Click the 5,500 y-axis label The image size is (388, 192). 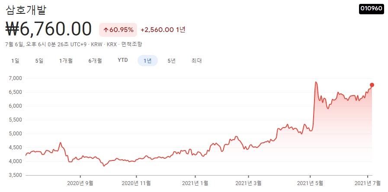(15, 120)
